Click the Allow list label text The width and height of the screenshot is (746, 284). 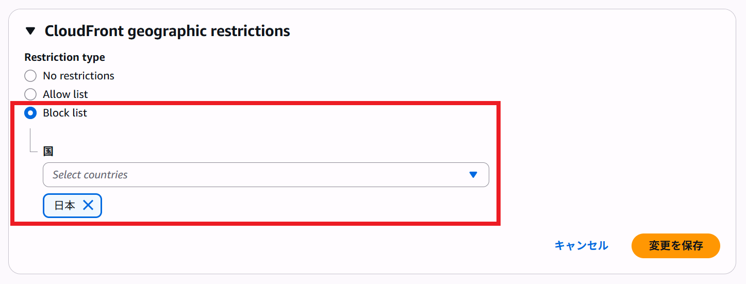coord(65,94)
